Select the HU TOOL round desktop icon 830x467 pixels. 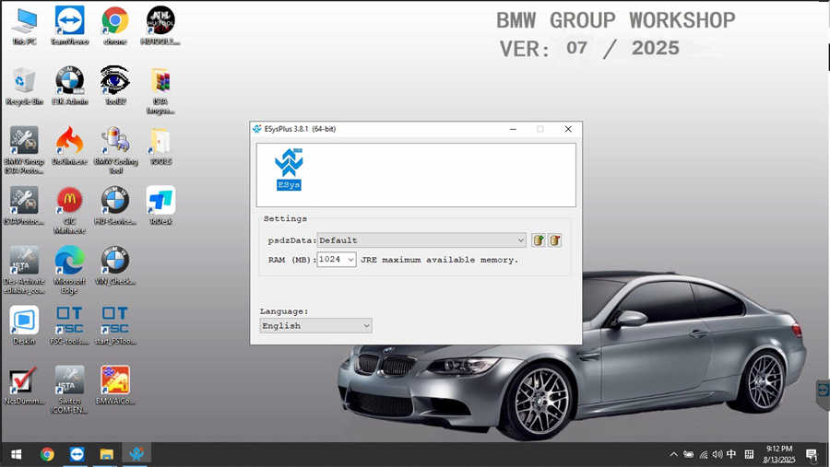tap(160, 27)
